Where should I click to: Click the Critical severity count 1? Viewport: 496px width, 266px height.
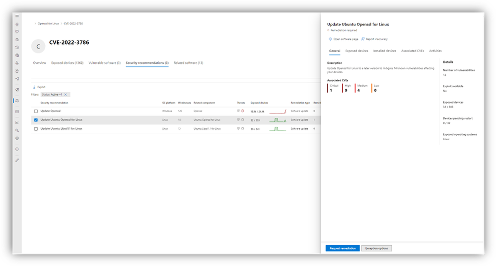coord(331,91)
